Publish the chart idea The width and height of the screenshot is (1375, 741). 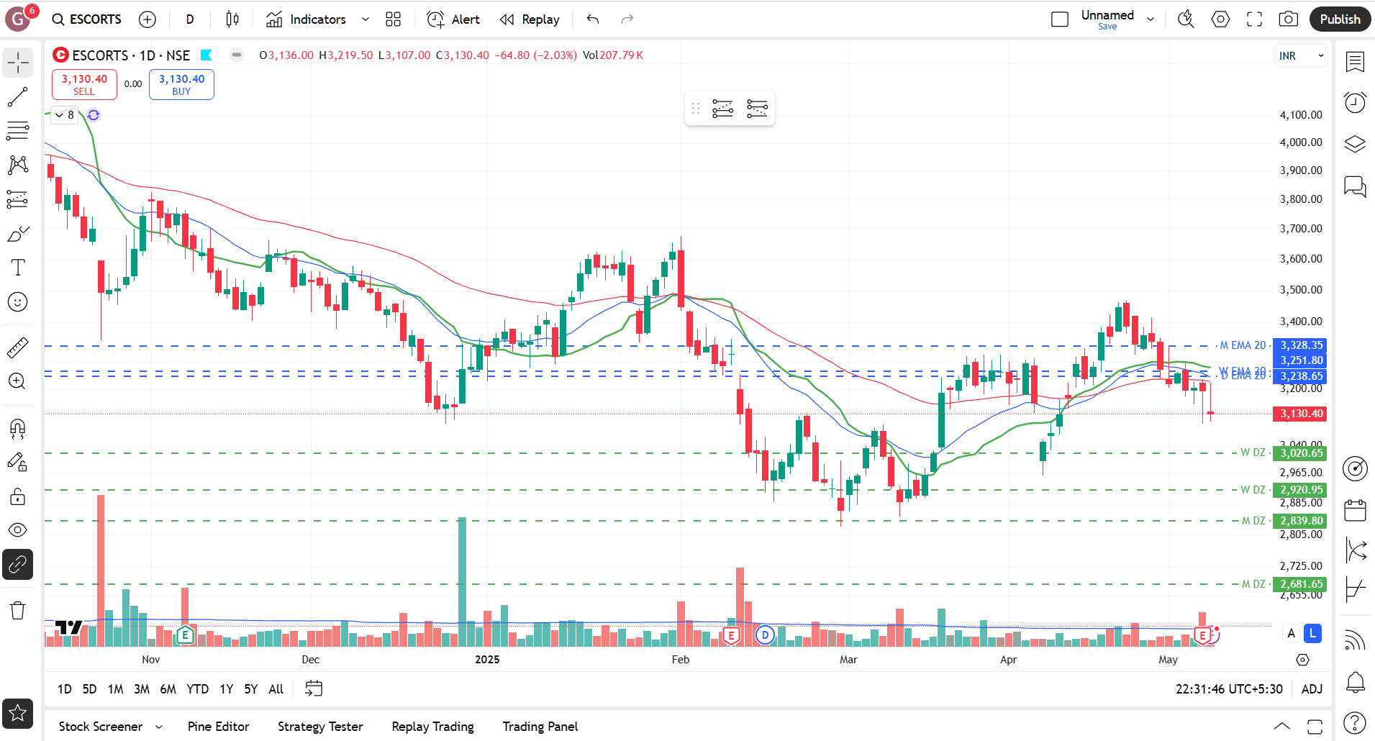click(x=1340, y=19)
